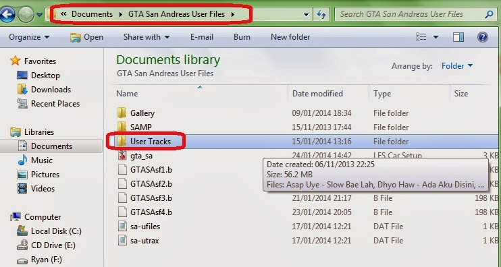The image size is (501, 267).
Task: Click the Documents breadcrumb in address bar
Action: coord(92,14)
